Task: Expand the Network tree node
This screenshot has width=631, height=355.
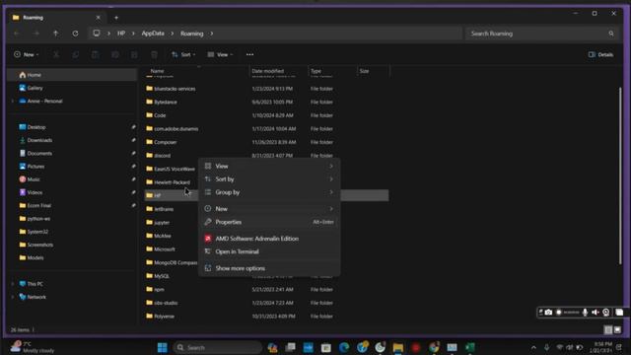Action: coord(13,297)
